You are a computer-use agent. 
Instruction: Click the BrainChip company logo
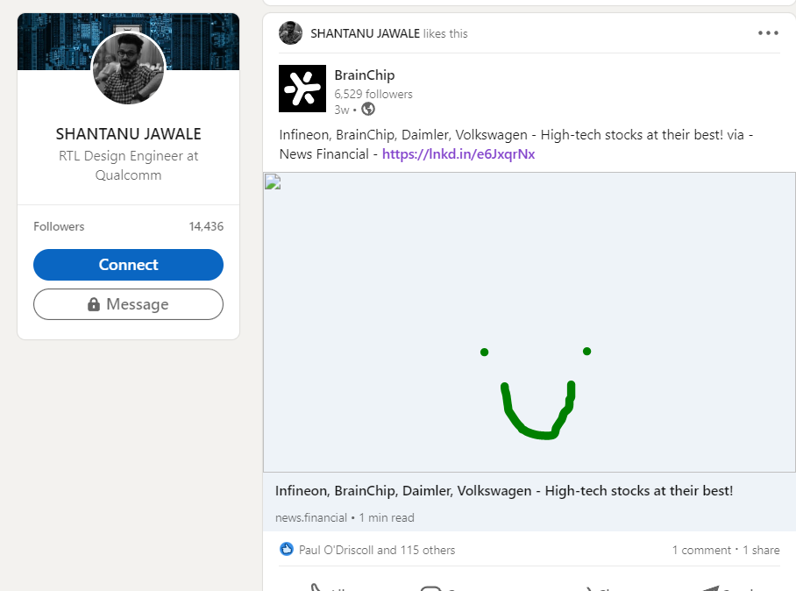(302, 89)
